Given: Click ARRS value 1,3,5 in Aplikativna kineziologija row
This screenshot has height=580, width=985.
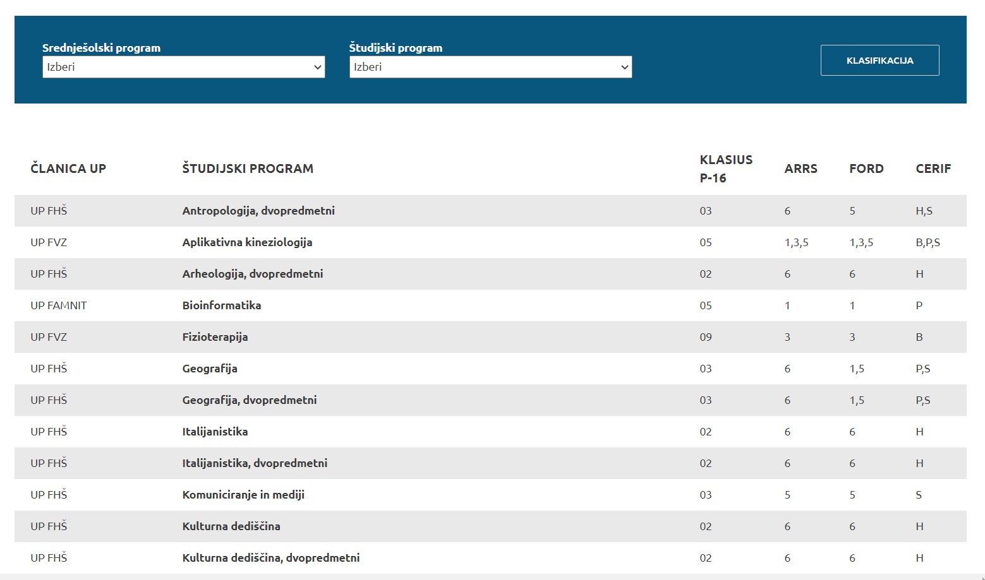Looking at the screenshot, I should pyautogui.click(x=796, y=242).
